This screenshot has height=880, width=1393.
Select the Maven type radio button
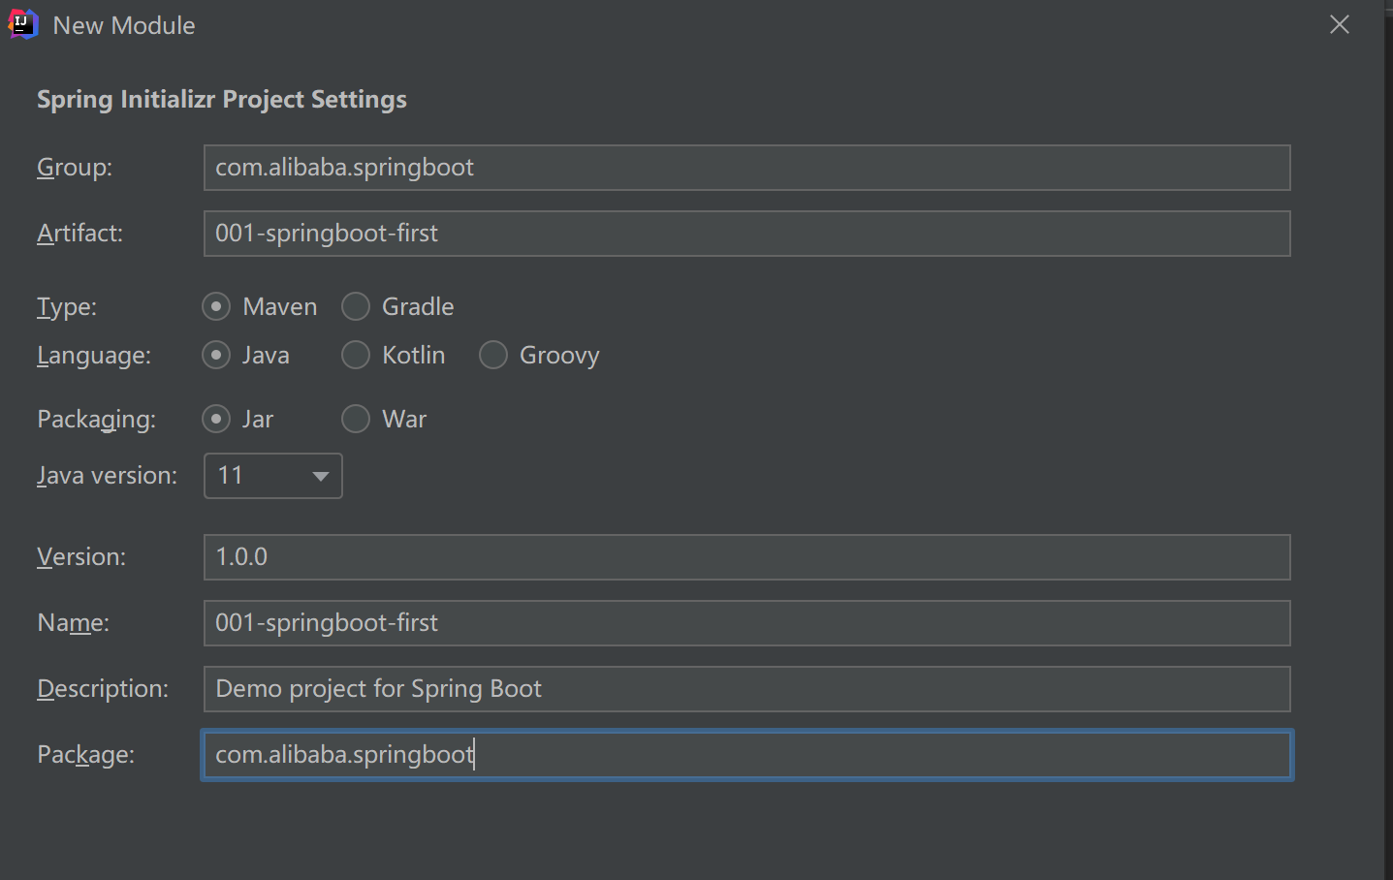[x=216, y=307]
